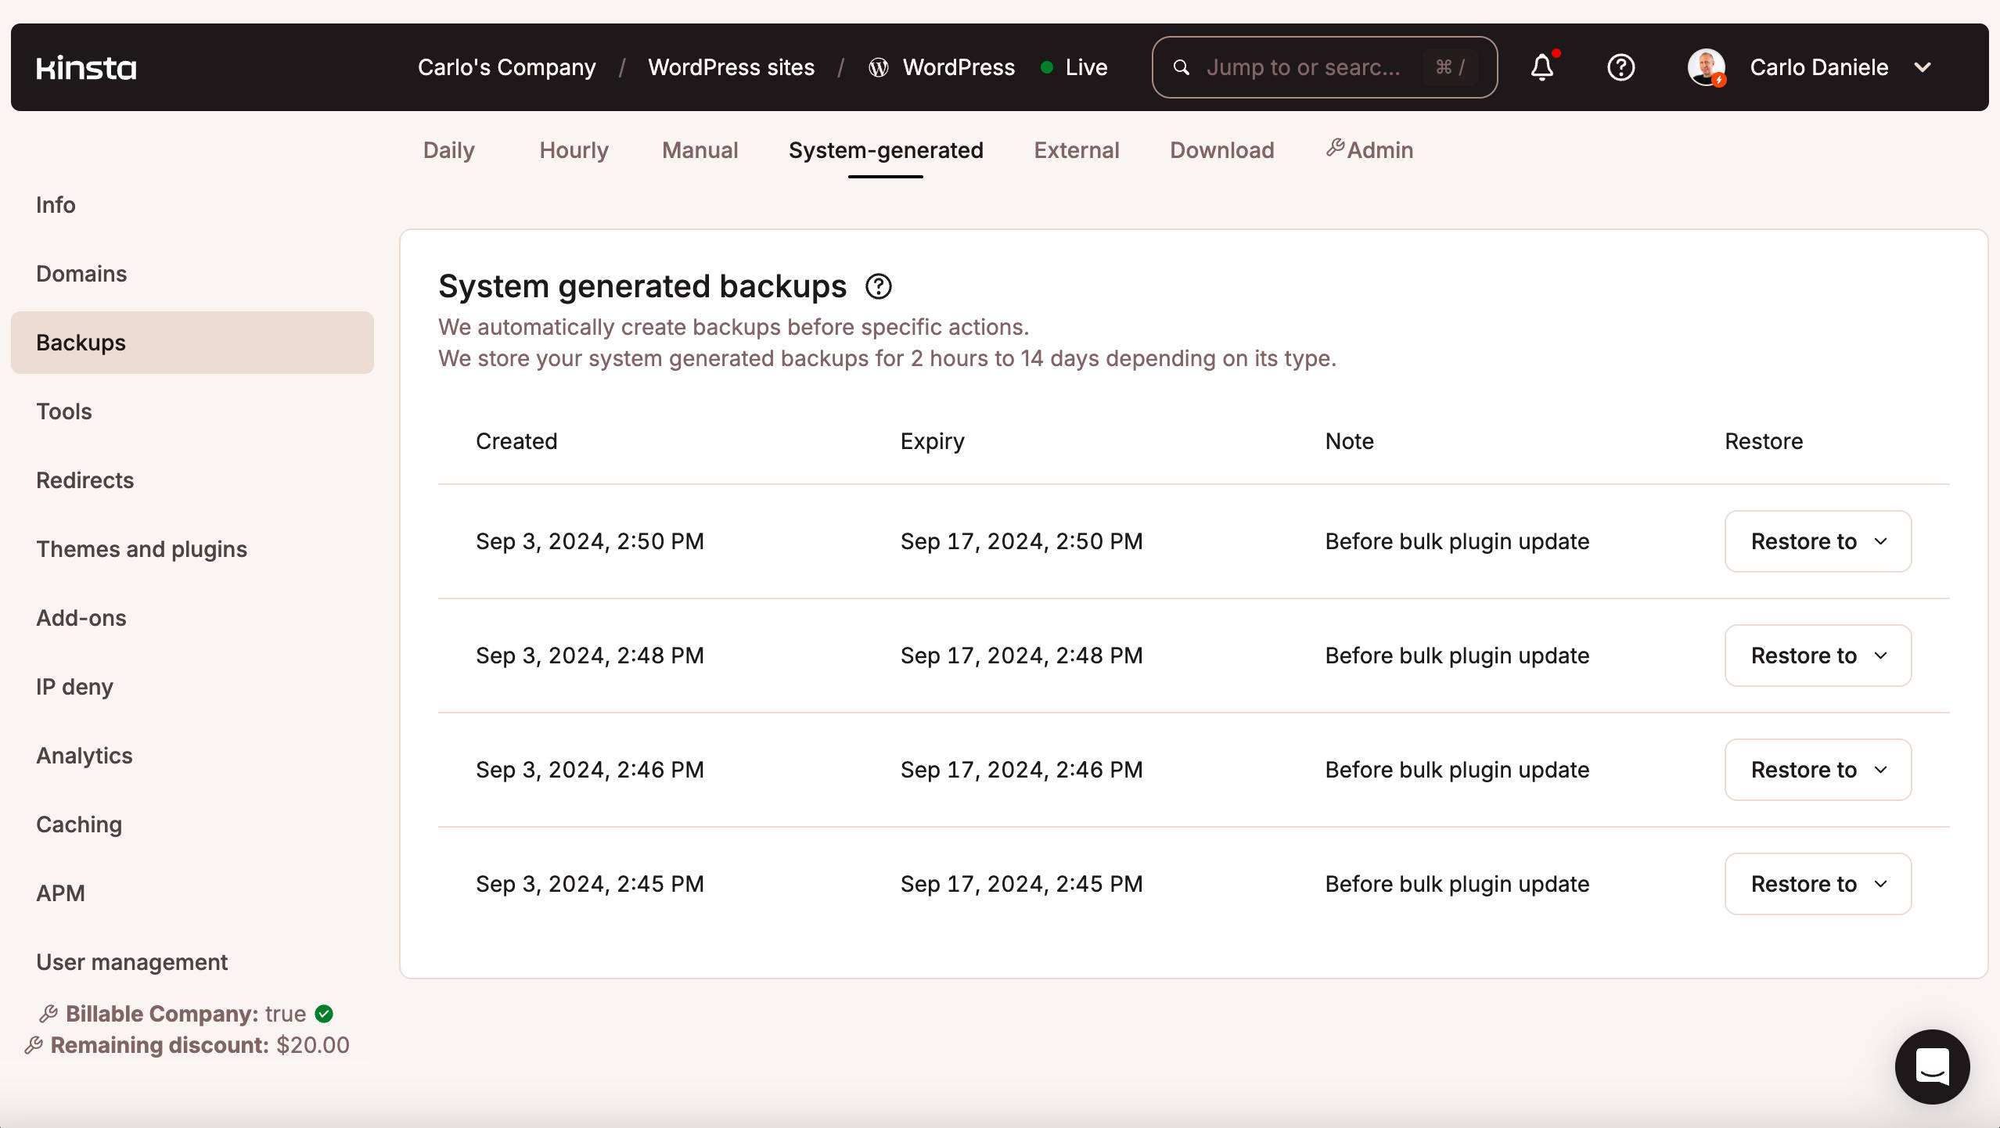Click Carlo's Company breadcrumb link
This screenshot has width=2000, height=1128.
[x=506, y=67]
